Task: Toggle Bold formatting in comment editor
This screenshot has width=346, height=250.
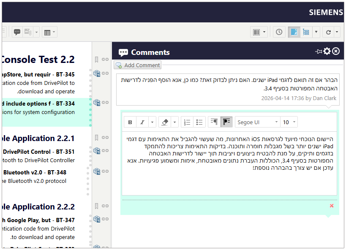Action: tap(130, 122)
